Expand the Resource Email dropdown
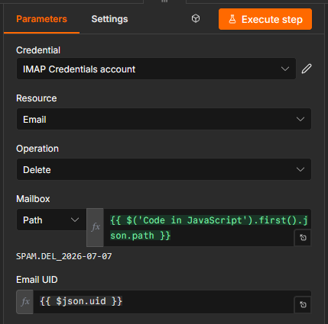The height and width of the screenshot is (324, 328). (164, 119)
